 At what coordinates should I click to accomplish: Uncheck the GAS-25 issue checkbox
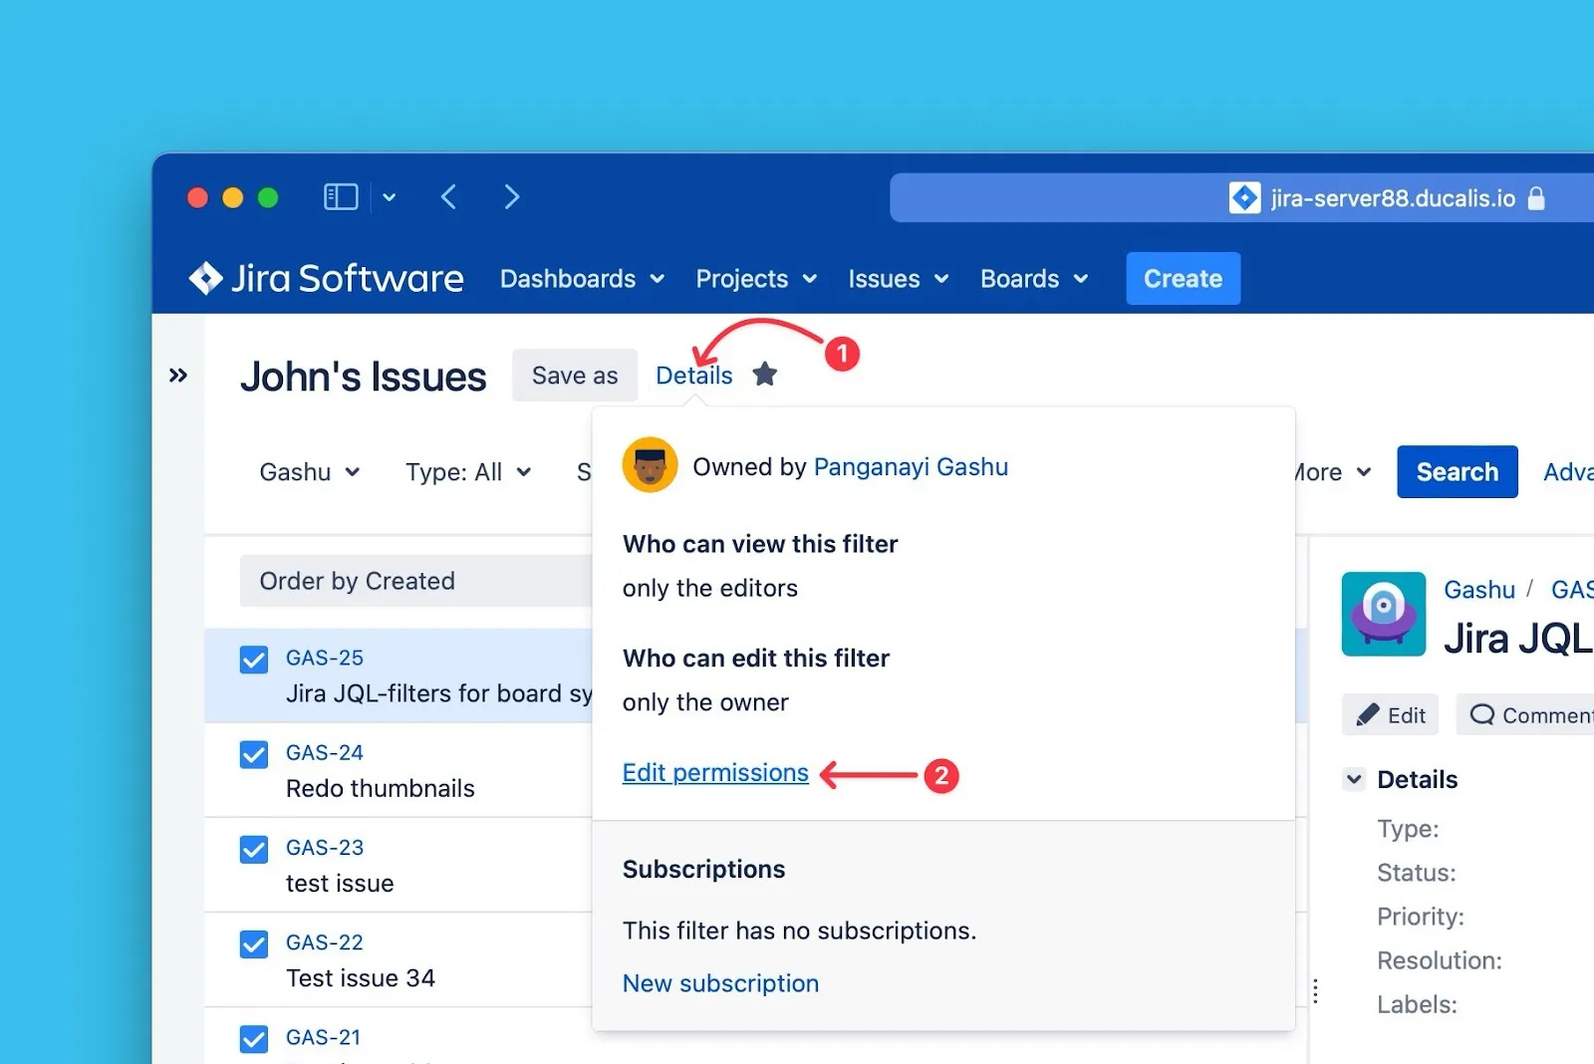click(254, 660)
